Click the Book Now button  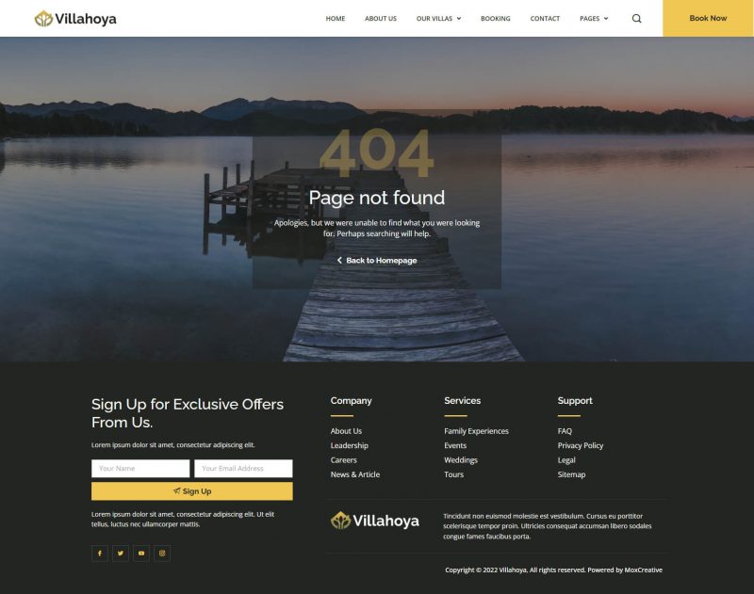pos(708,18)
